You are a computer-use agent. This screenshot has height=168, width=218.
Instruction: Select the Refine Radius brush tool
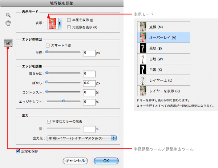click(8, 43)
